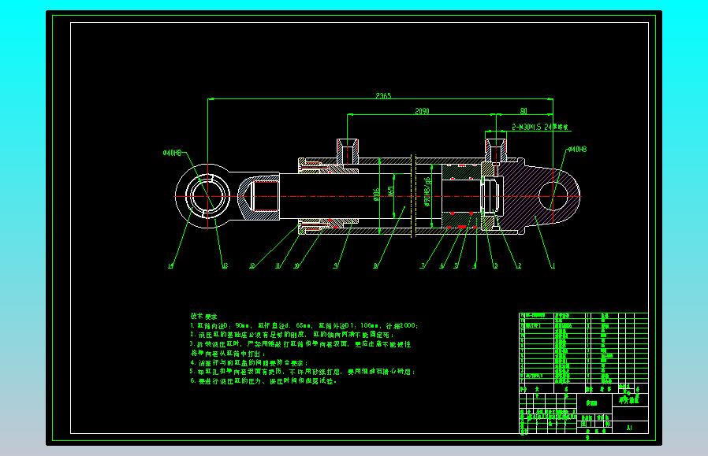708x456 pixels.
Task: Select part balloon number 6
Action: click(x=442, y=266)
